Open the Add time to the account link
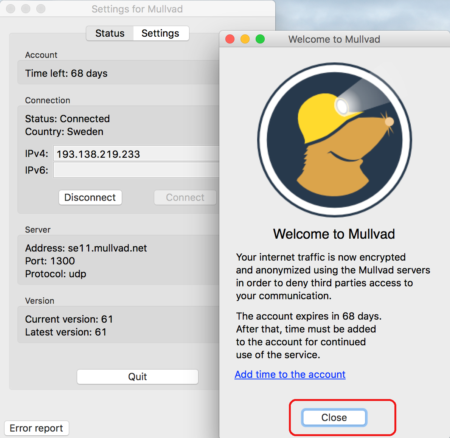Image resolution: width=450 pixels, height=438 pixels. (290, 374)
